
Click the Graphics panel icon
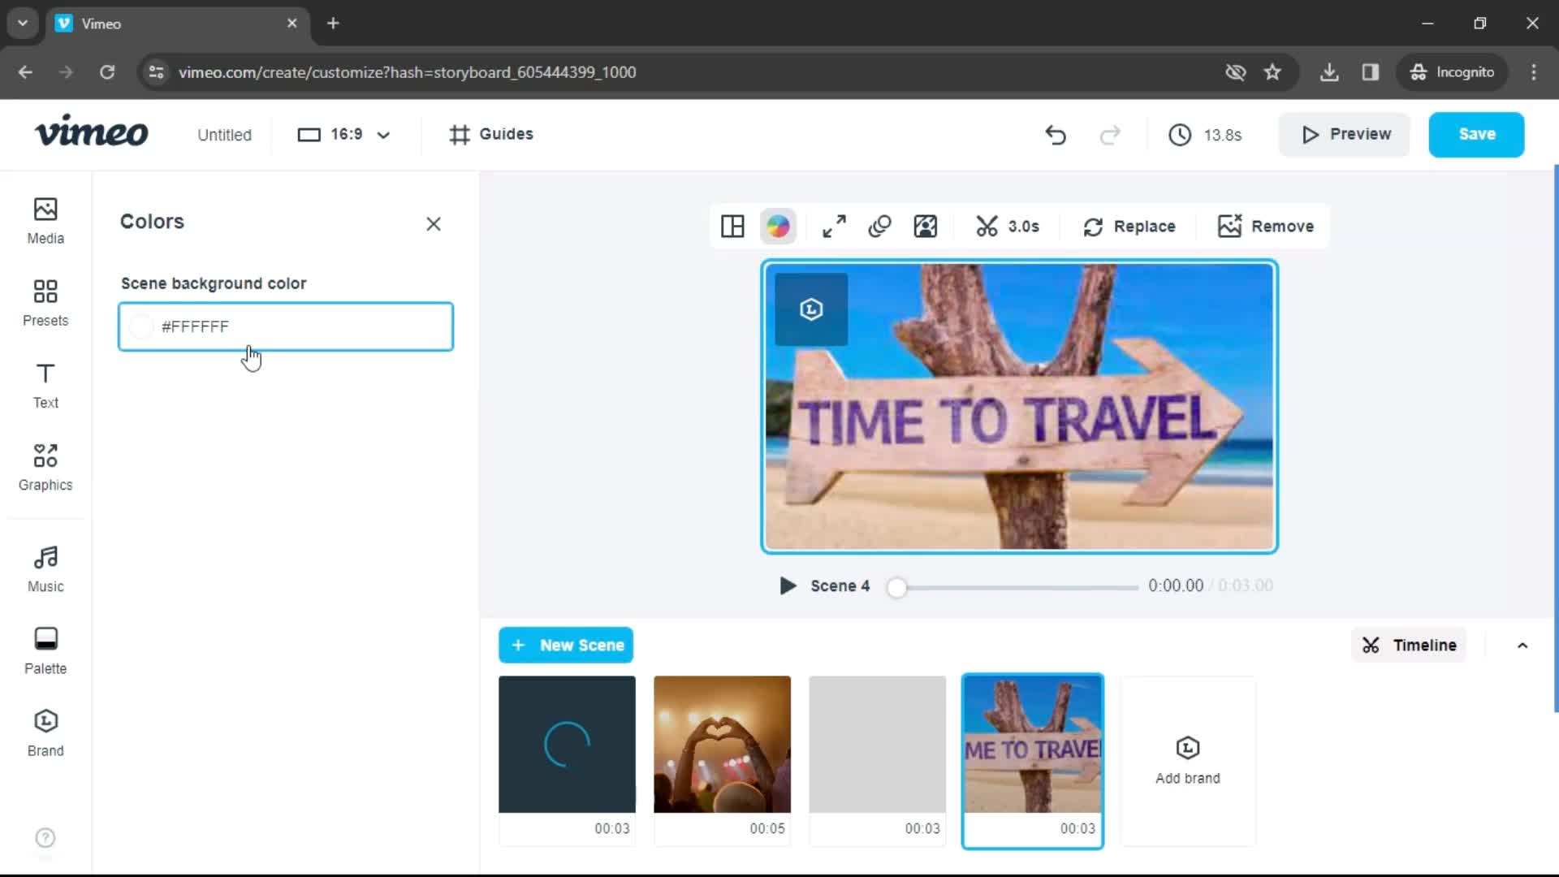45,466
